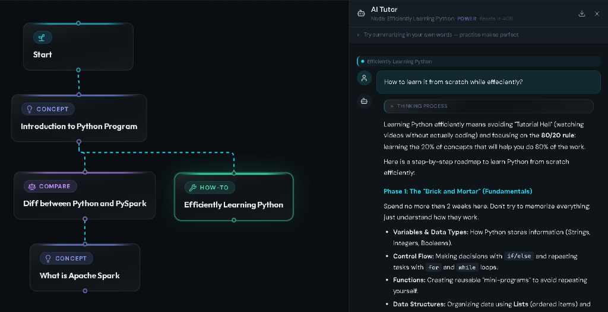Viewport: 608px width, 312px height.
Task: Click the 'Node: Efficiently Learning Python' subtitle
Action: [x=412, y=18]
